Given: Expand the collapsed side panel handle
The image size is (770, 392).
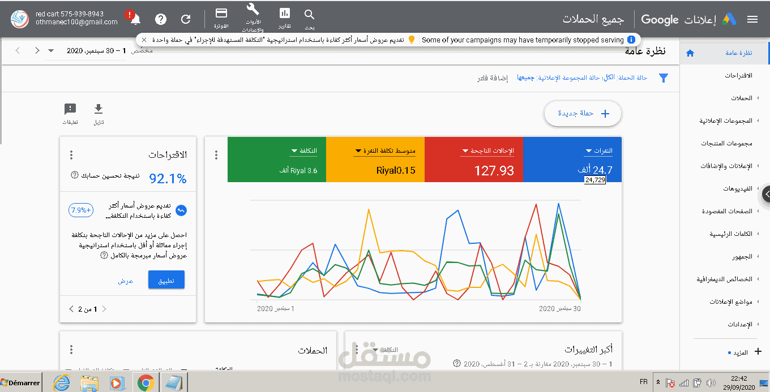Looking at the screenshot, I should 766,194.
